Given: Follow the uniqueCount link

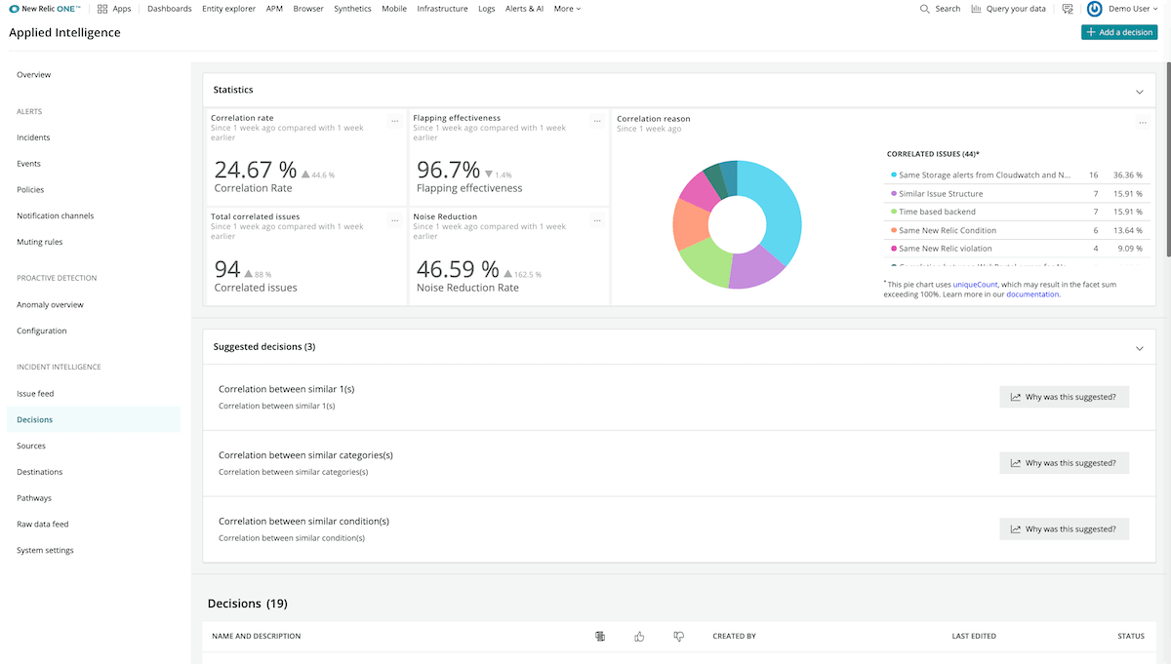Looking at the screenshot, I should [976, 284].
